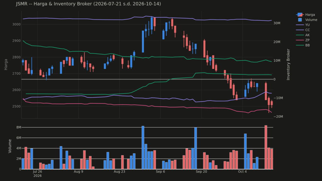Hide the CC broker line via legend
This screenshot has width=322, height=181.
pos(303,30)
